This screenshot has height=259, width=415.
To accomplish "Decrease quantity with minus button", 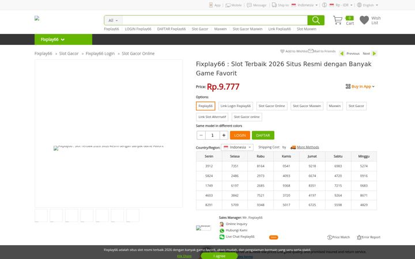I will coord(201,135).
